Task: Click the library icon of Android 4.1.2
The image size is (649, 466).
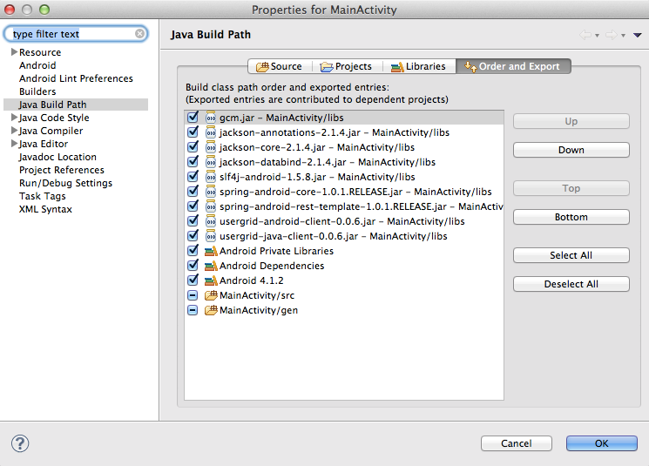Action: pyautogui.click(x=211, y=280)
